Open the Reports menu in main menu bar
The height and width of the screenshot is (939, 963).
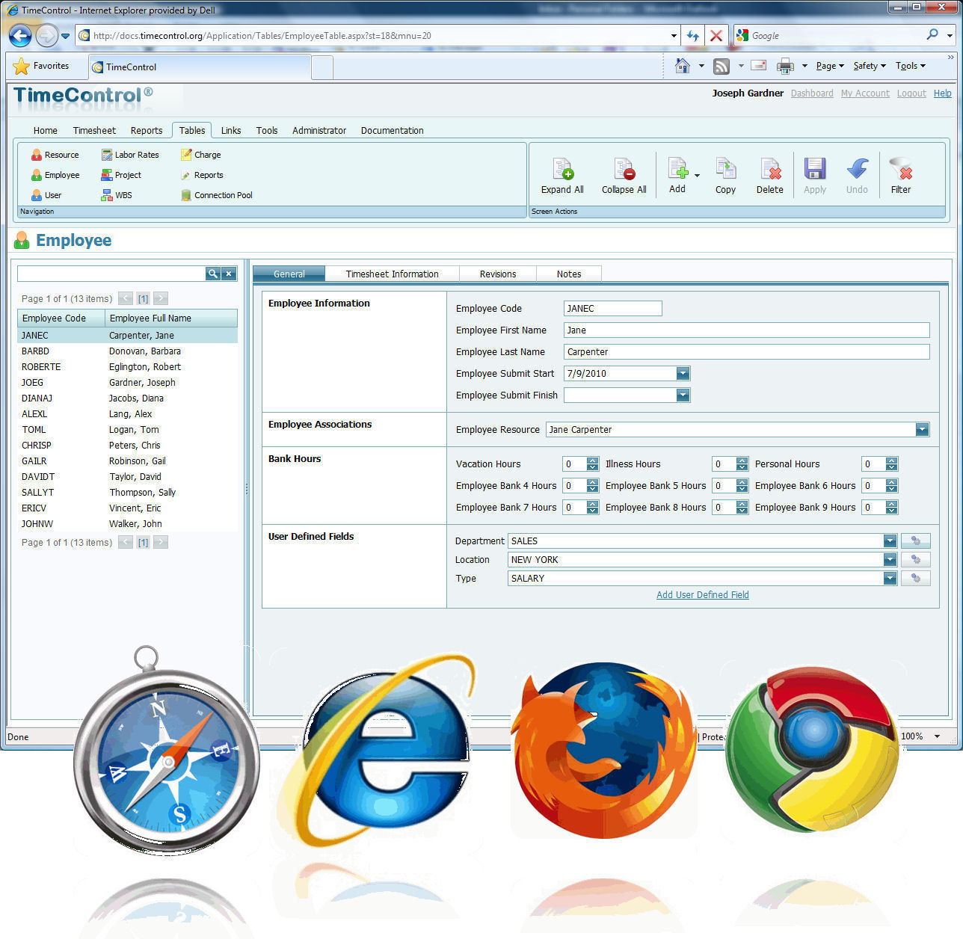[147, 130]
